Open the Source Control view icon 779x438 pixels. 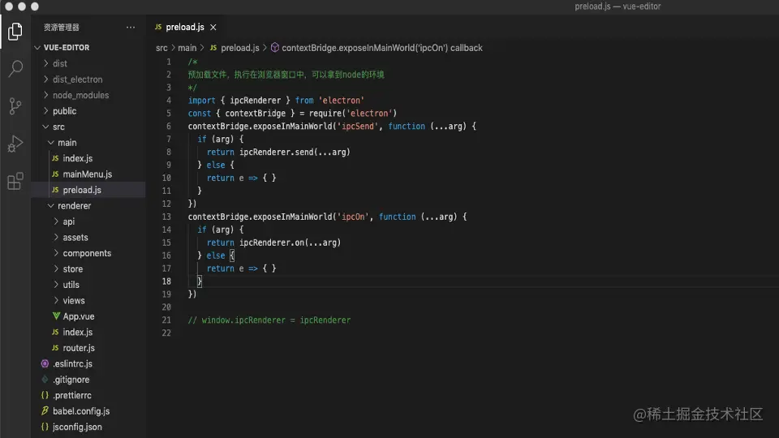(x=15, y=105)
